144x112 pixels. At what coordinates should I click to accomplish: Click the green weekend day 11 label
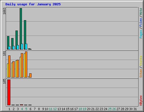[x=51, y=109]
